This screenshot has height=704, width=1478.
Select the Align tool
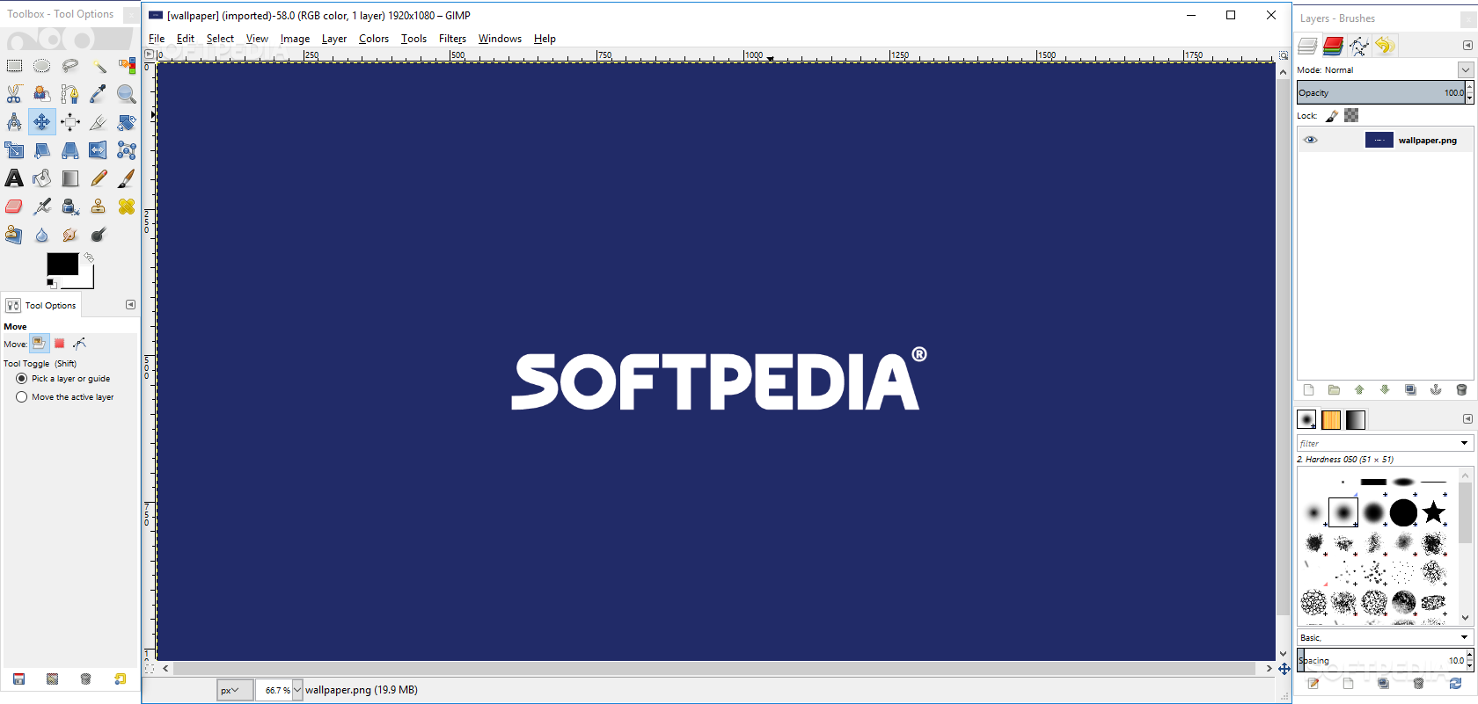point(70,122)
